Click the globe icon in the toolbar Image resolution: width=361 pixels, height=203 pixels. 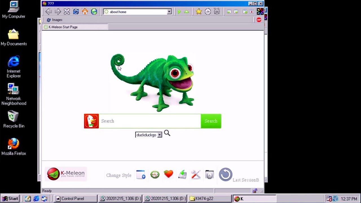pyautogui.click(x=94, y=12)
